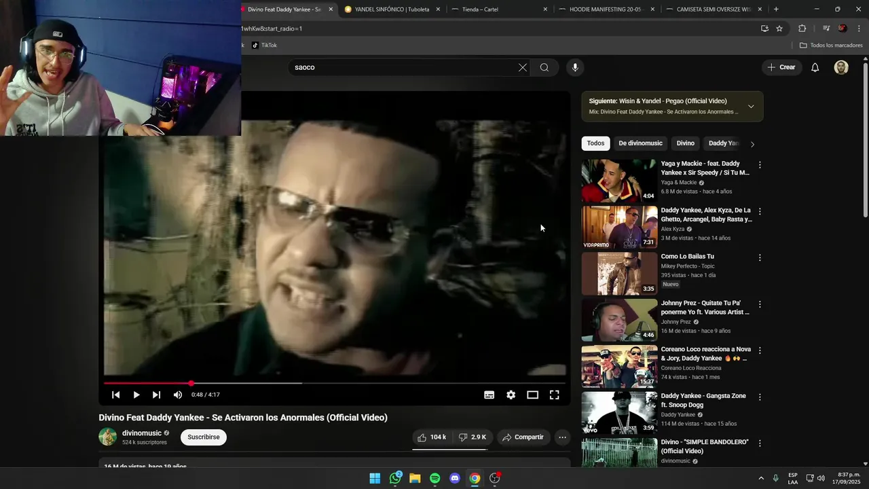The image size is (869, 489).
Task: Skip to next video in player
Action: click(156, 395)
